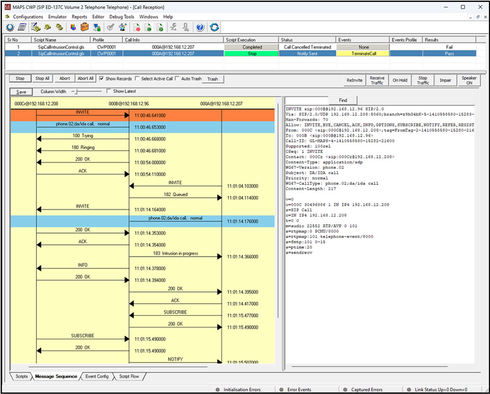
Task: Click the satellite dish toolbar icon
Action: click(x=122, y=28)
